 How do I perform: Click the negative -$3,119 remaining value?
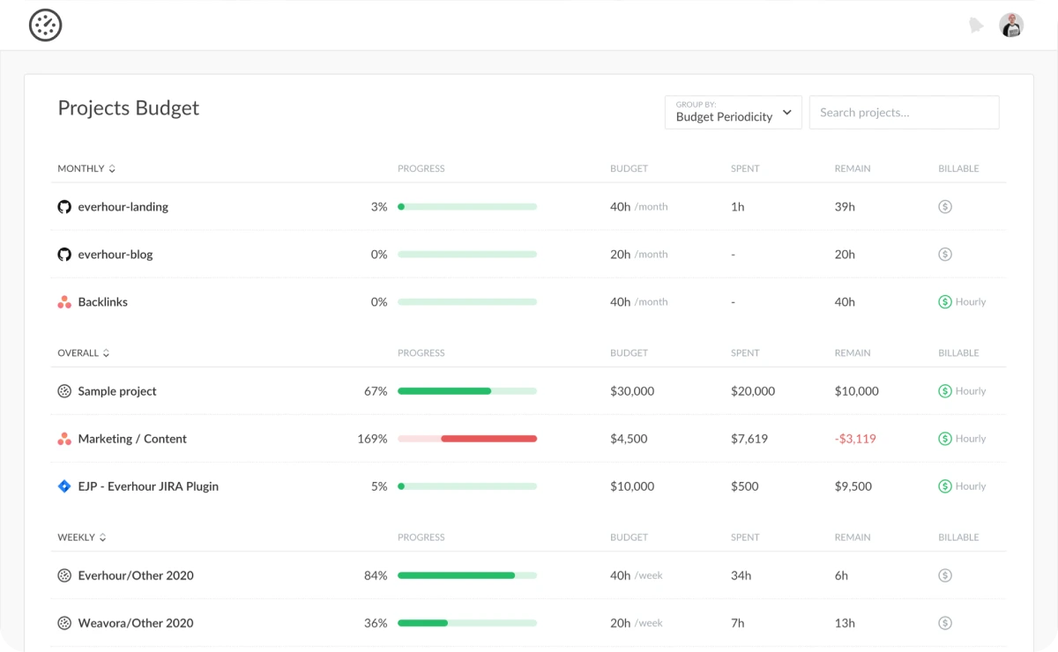[855, 439]
